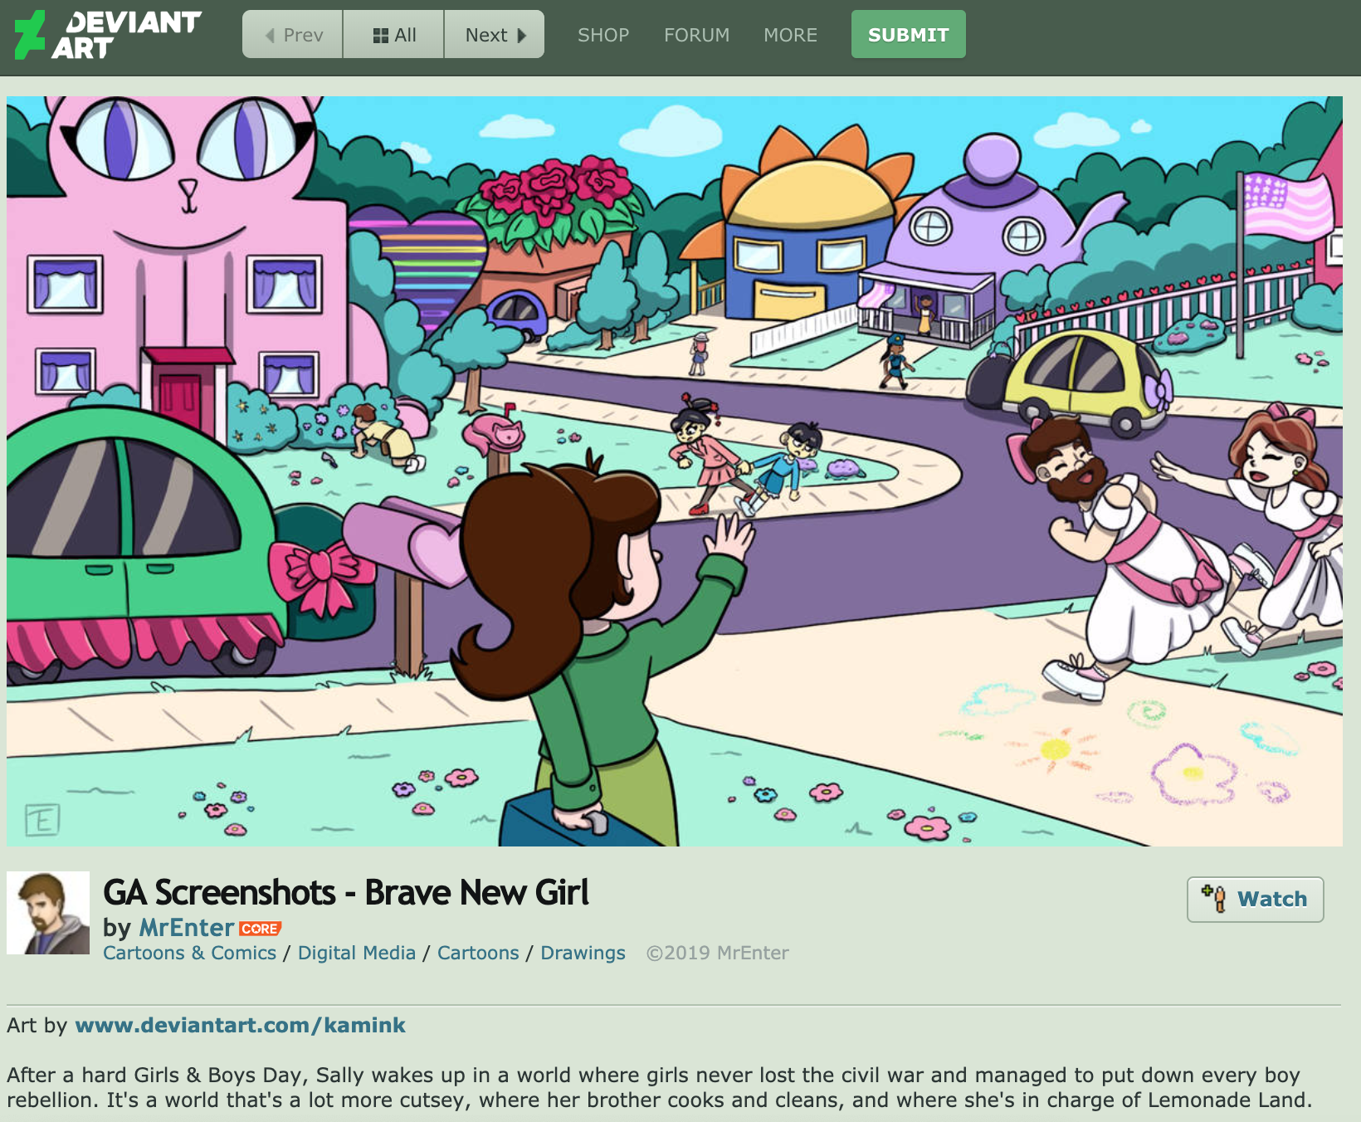This screenshot has width=1361, height=1122.
Task: Visit the www.deviantart.com/kamink link
Action: (241, 1026)
